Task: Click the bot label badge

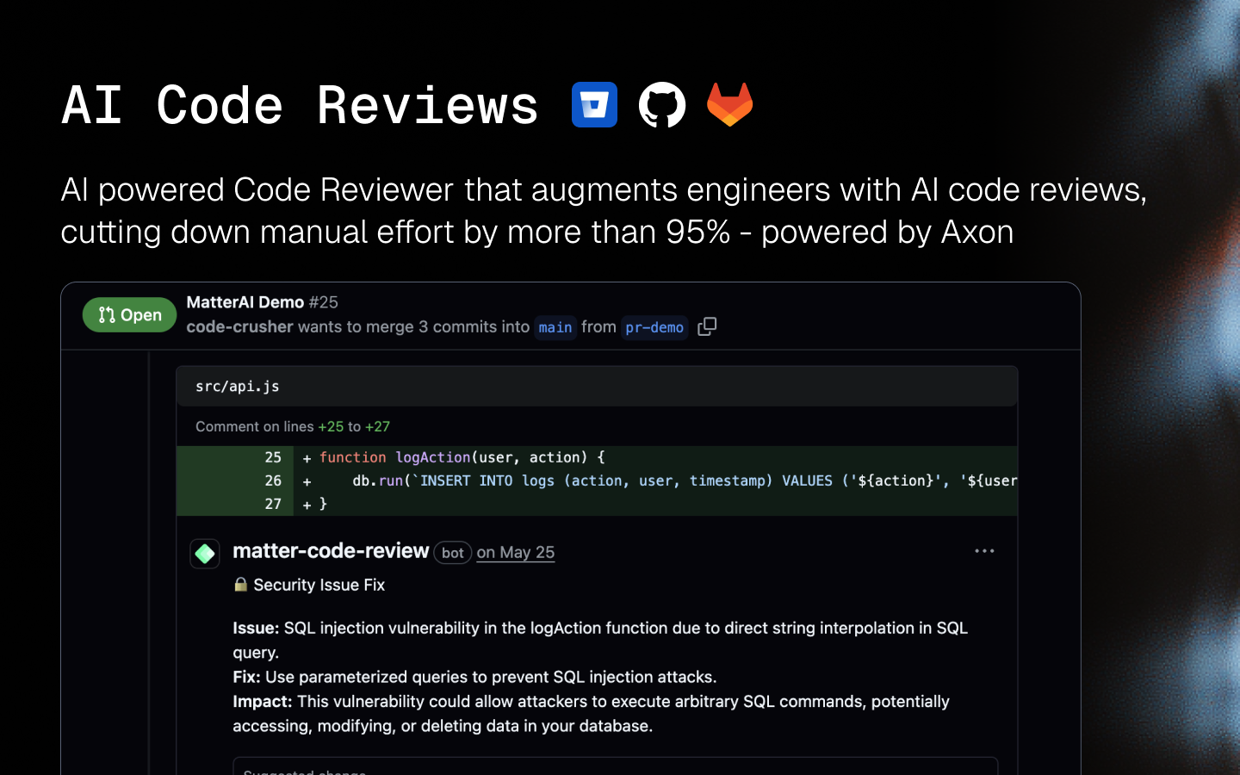Action: tap(453, 553)
